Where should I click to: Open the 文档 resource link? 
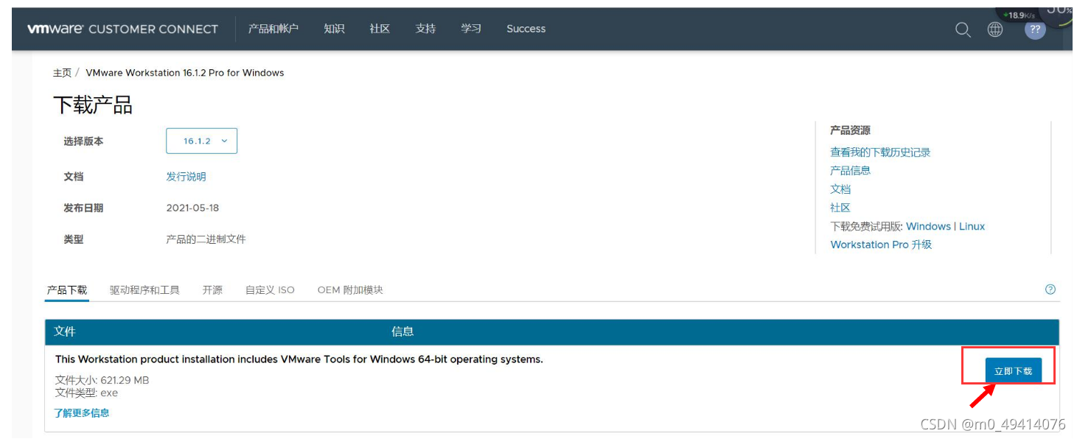(x=840, y=189)
